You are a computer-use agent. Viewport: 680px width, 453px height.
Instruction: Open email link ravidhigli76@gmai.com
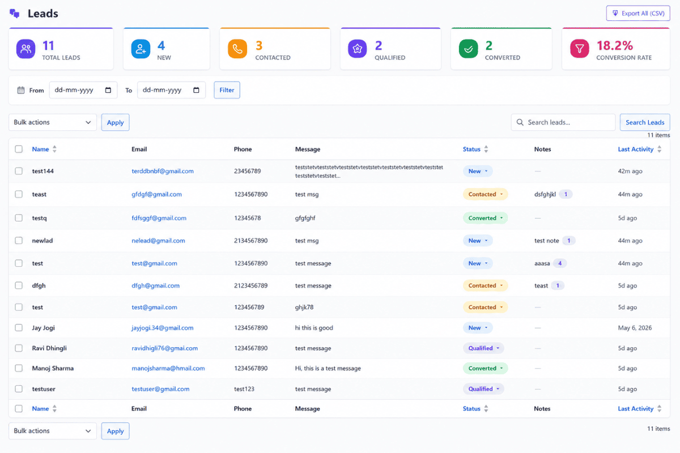(x=165, y=348)
